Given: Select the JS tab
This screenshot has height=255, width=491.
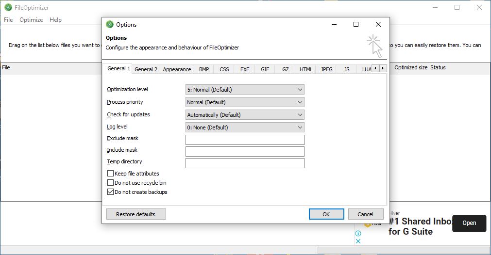Looking at the screenshot, I should pos(347,69).
